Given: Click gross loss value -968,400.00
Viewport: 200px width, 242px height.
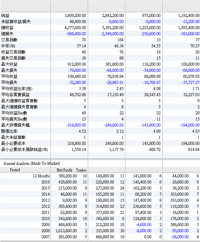Looking at the screenshot, I should point(76,34).
